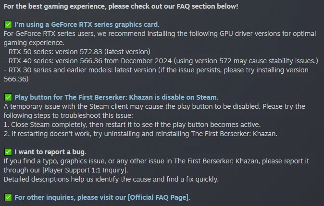Image resolution: width=324 pixels, height=206 pixels.
Task: Click the checkmark next to report a bug
Action: [8, 152]
